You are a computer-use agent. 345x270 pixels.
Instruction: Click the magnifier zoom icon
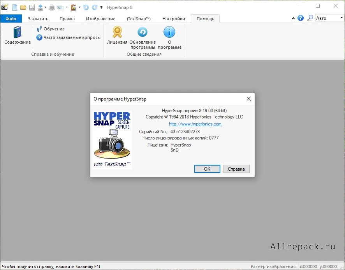tap(310, 18)
